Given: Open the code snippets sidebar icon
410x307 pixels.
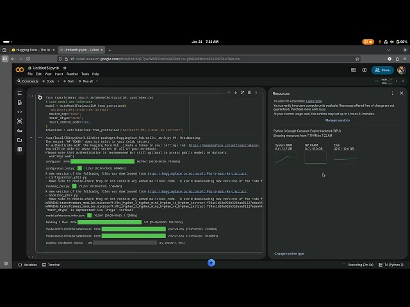Looking at the screenshot, I should coord(20,112).
